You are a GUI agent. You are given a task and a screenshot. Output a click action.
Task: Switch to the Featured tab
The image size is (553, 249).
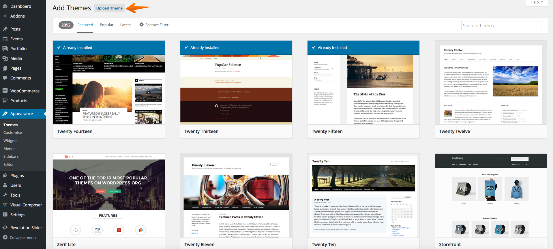tap(85, 25)
